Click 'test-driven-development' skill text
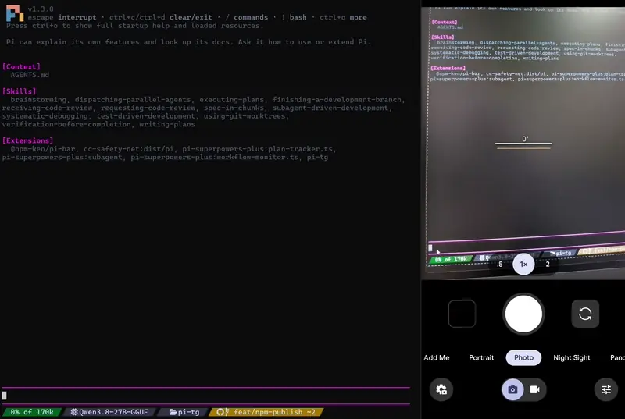The image size is (625, 419). click(145, 116)
